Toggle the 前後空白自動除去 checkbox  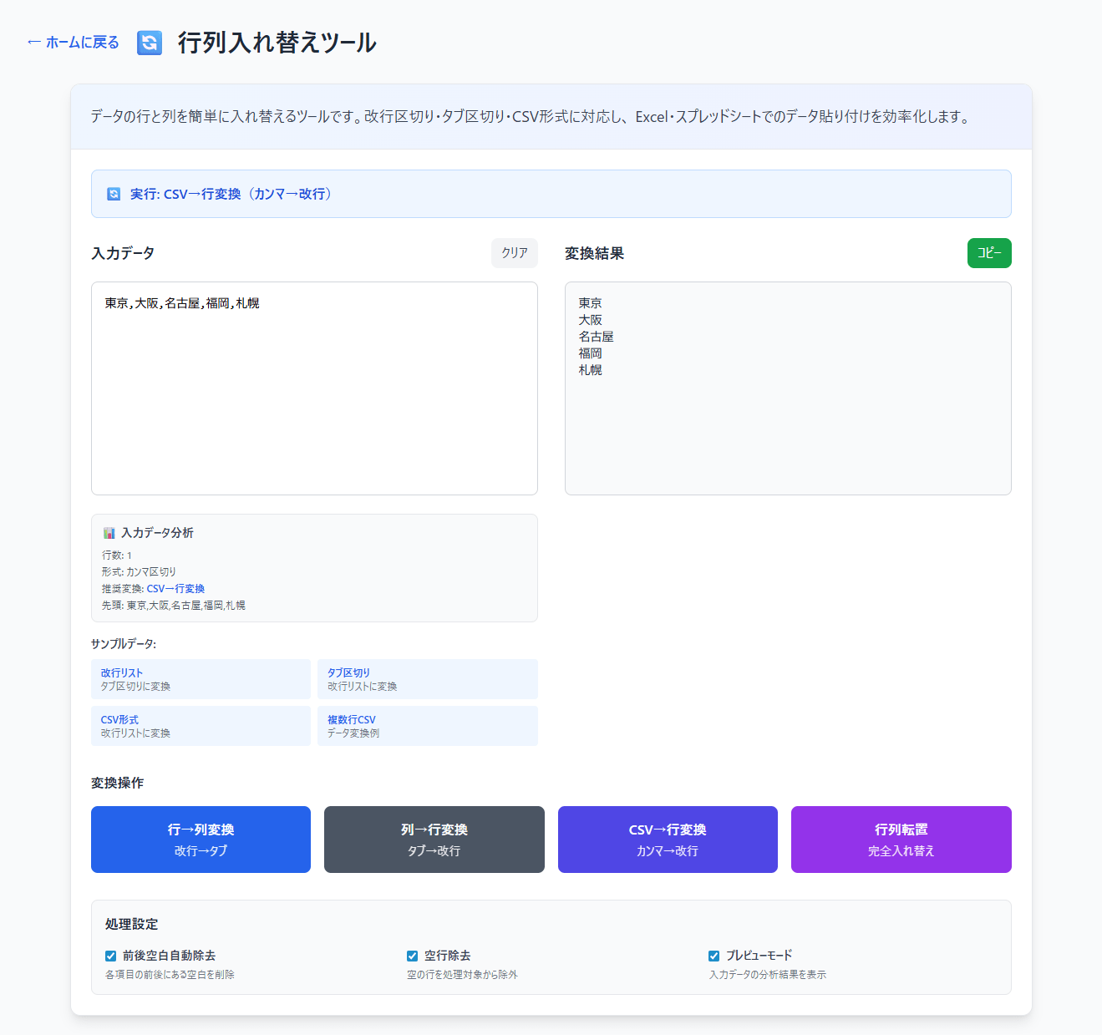[x=111, y=956]
